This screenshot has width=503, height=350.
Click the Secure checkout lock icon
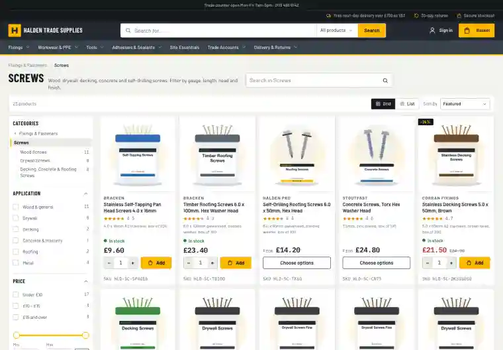tap(459, 15)
